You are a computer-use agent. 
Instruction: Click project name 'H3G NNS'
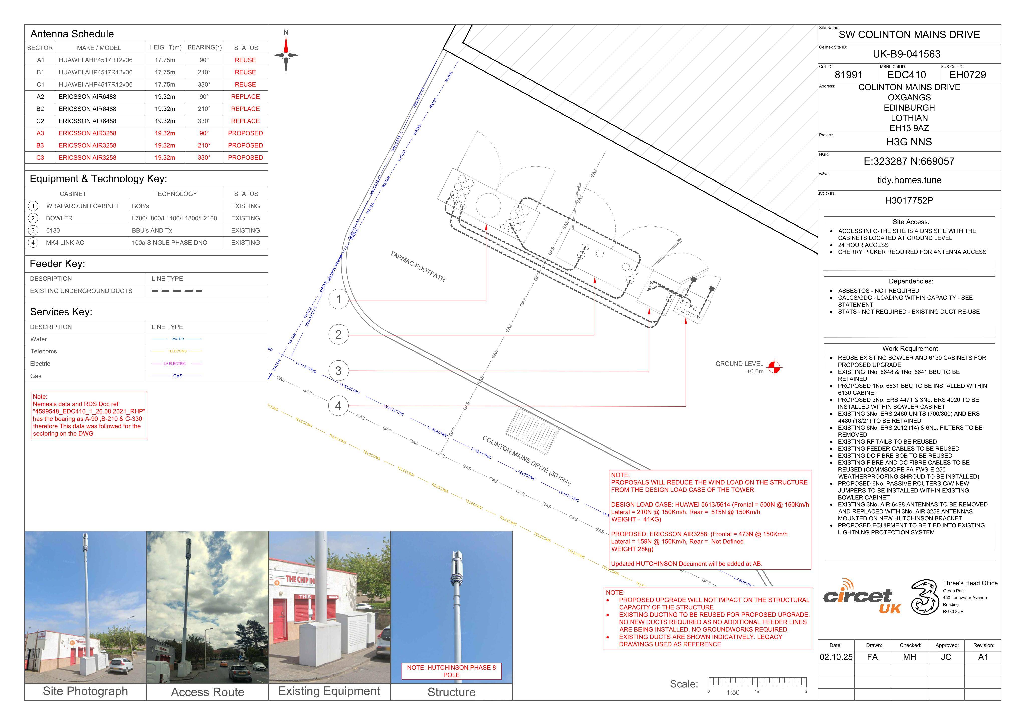909,142
